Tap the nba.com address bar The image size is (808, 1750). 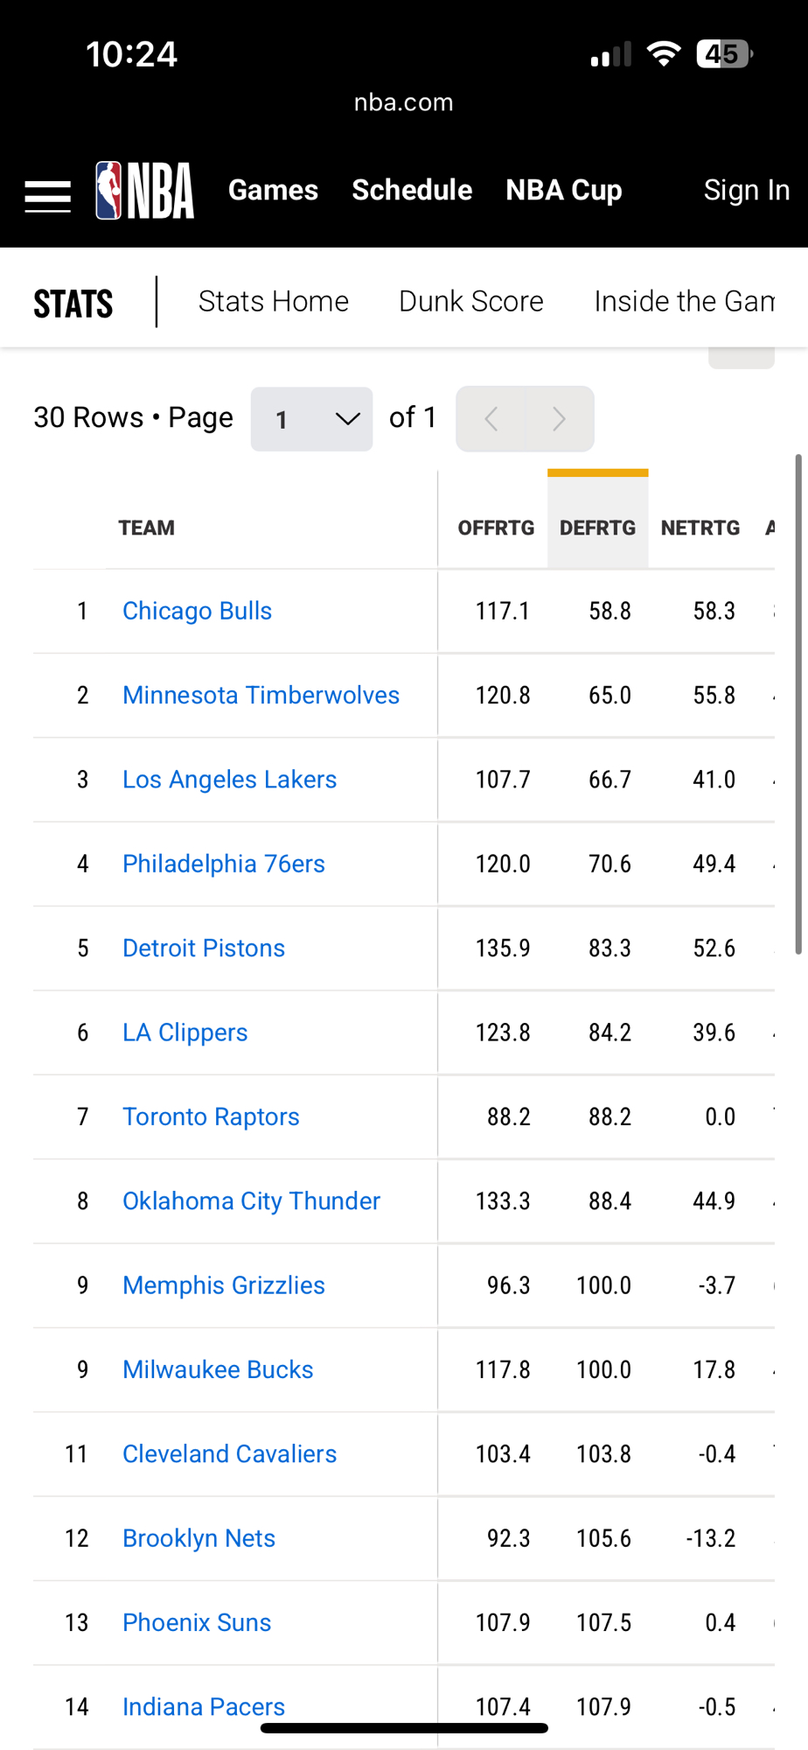pos(403,103)
